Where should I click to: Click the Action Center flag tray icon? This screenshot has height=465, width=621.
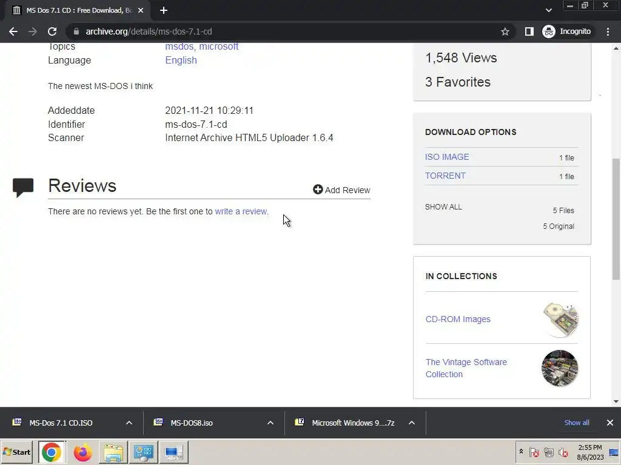coord(534,452)
